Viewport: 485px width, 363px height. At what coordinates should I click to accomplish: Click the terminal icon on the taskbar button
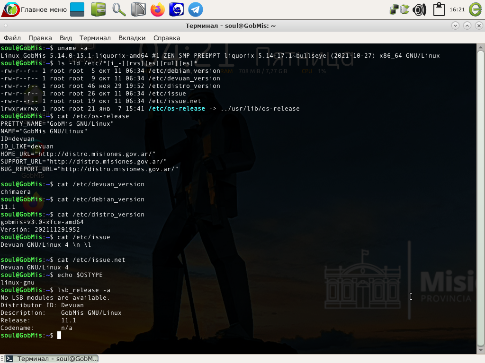pyautogui.click(x=9, y=359)
